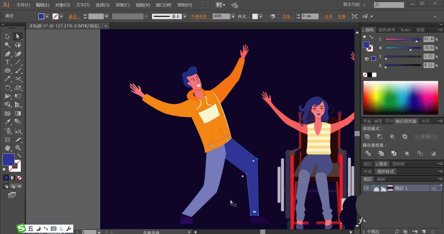Image resolution: width=444 pixels, height=234 pixels.
Task: Expand the stroke profile 基本 dropdown
Action: 185,17
